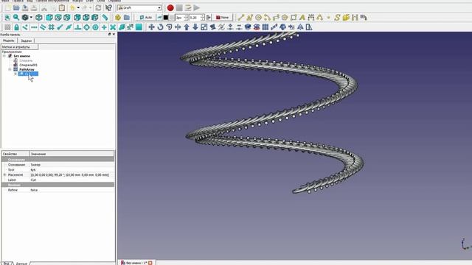Click the New document icon
Screen dimensions: 472x265
(x=7, y=8)
